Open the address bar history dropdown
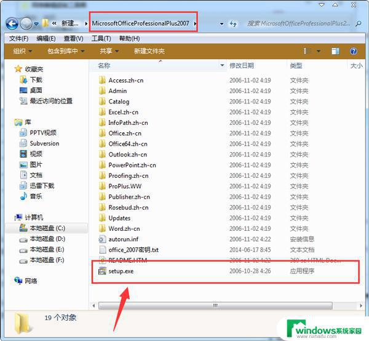 221,24
